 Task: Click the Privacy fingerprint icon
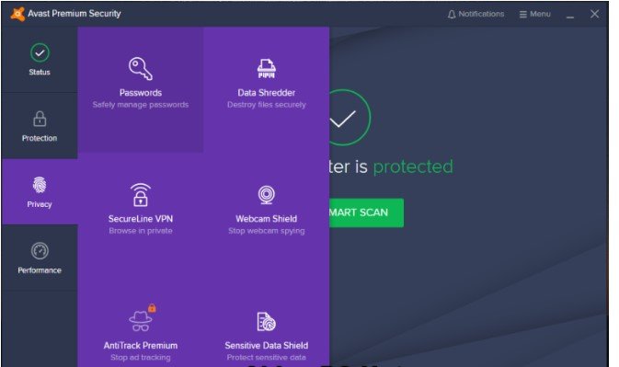[40, 185]
